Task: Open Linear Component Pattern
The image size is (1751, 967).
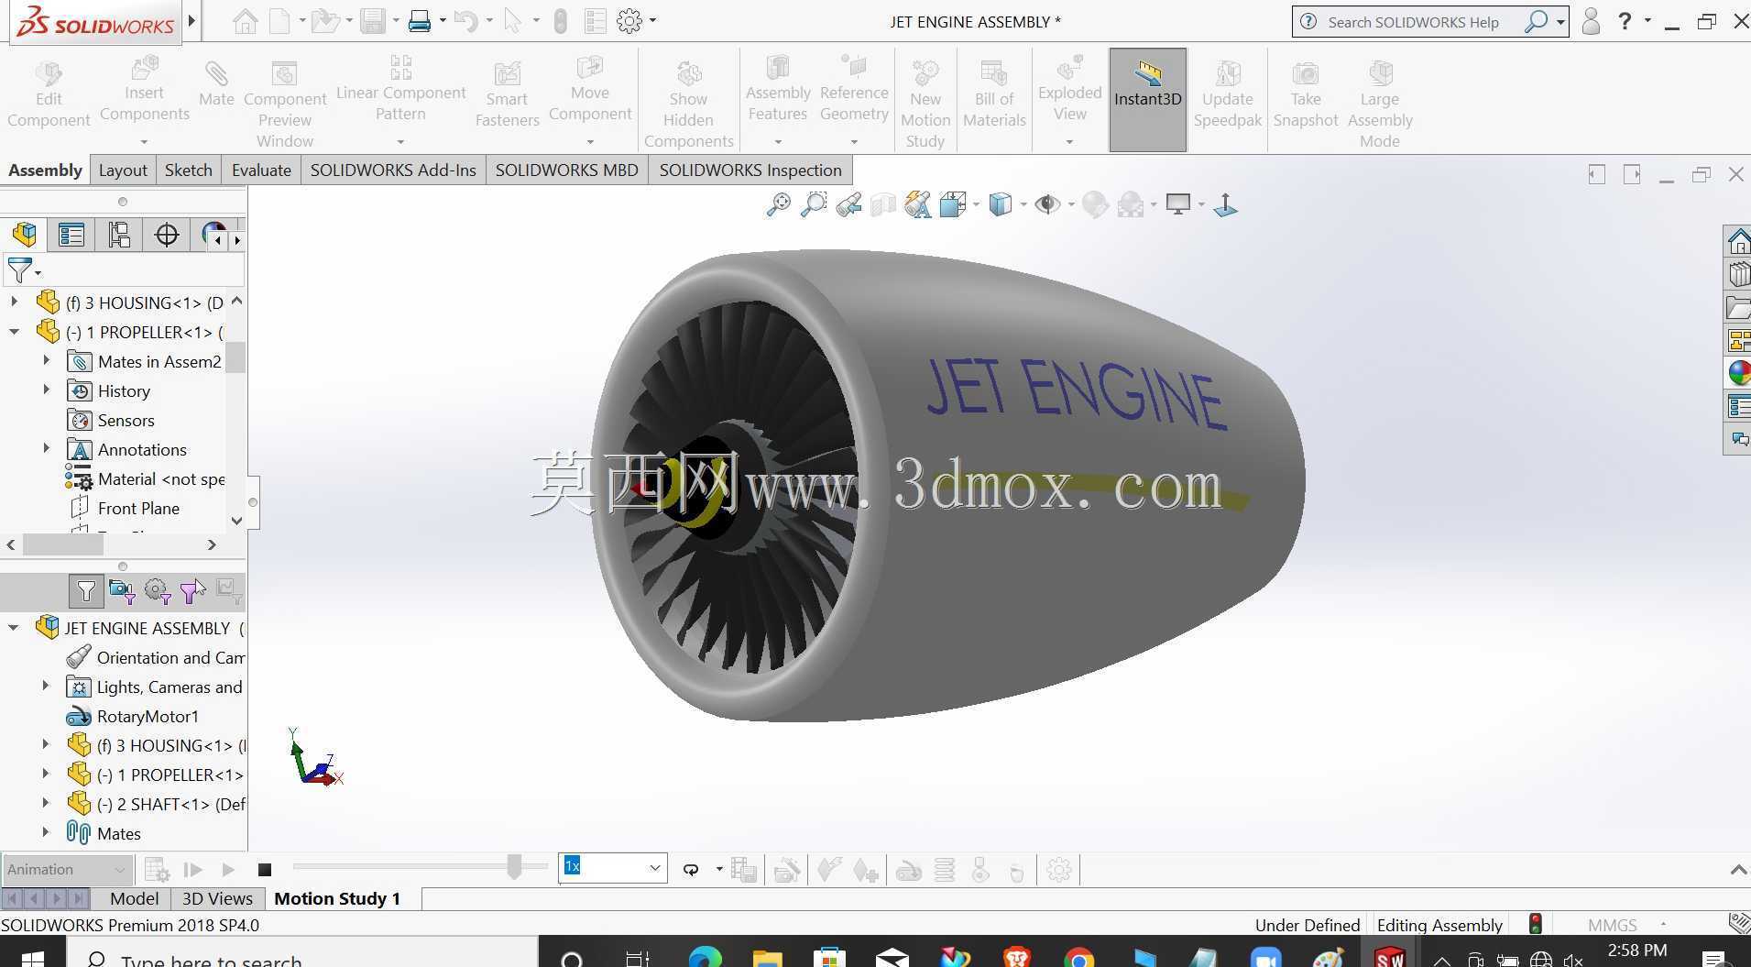Action: click(x=400, y=90)
